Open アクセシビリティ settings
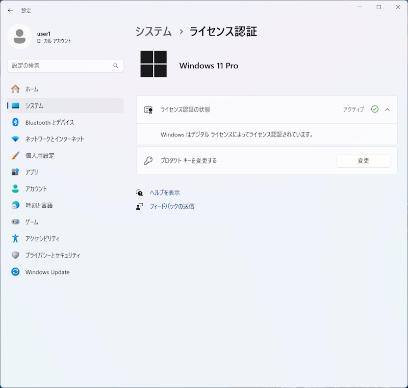Image resolution: width=408 pixels, height=388 pixels. 65,238
